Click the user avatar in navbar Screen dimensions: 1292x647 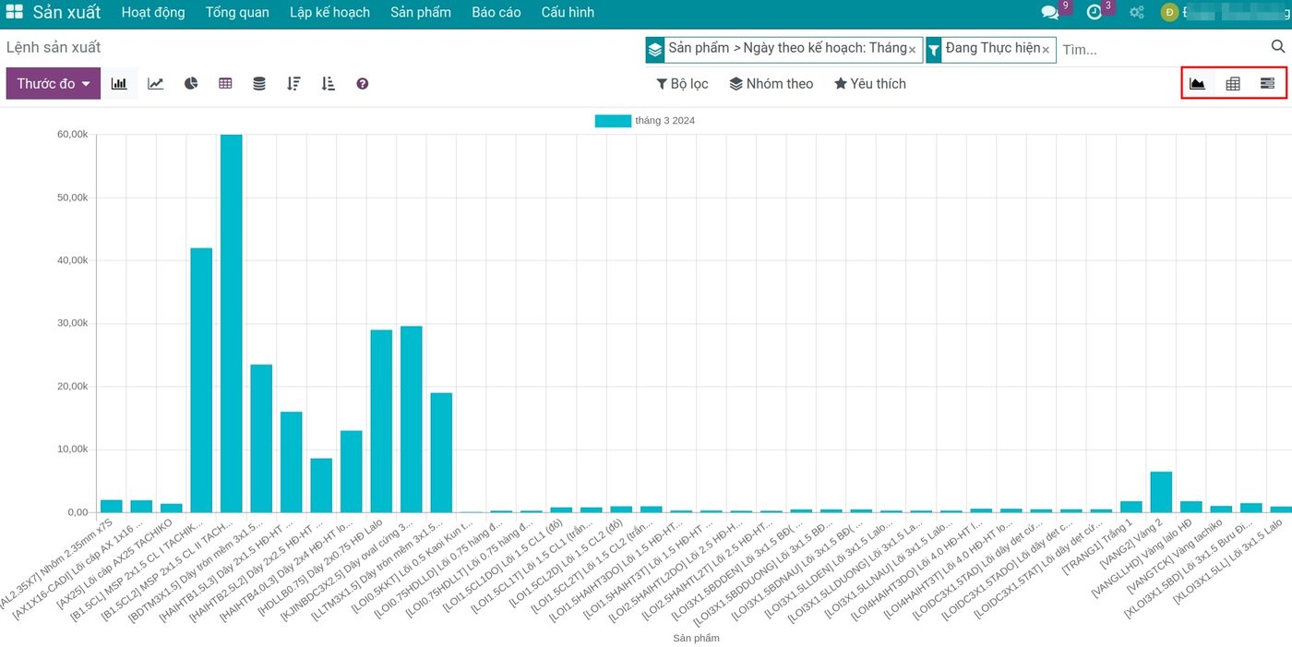click(1169, 12)
